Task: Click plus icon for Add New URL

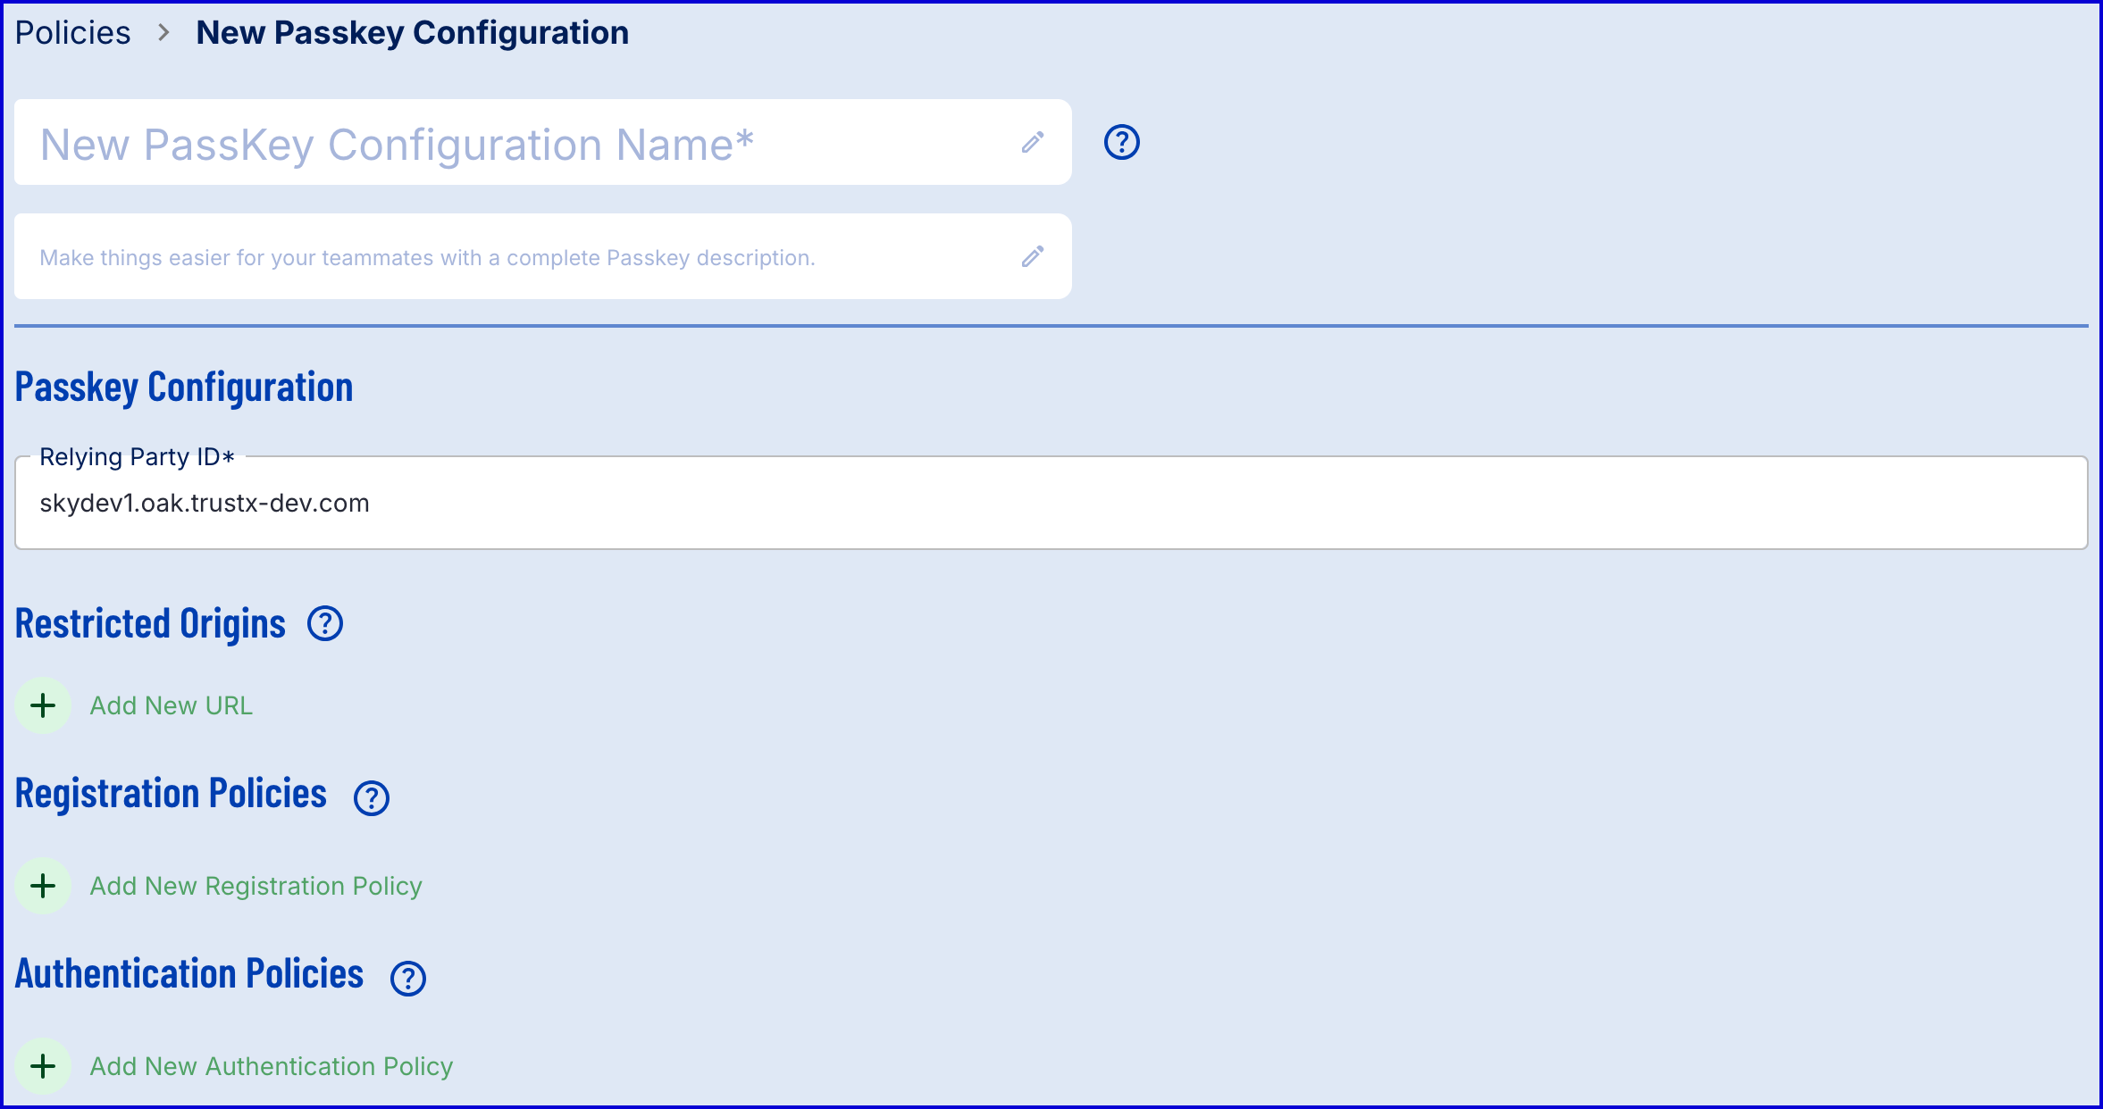Action: 43,705
